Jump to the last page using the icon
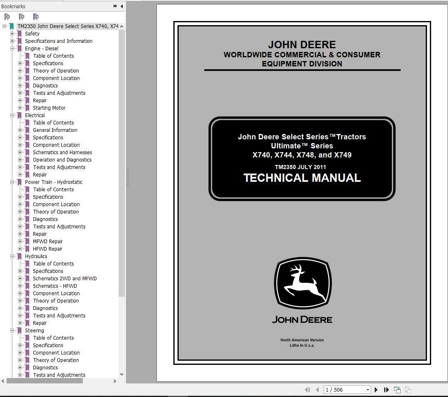The height and width of the screenshot is (397, 448). (386, 390)
